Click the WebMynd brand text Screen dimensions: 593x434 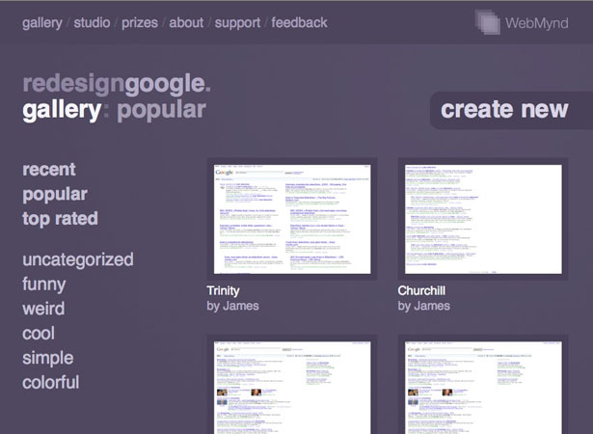(537, 23)
